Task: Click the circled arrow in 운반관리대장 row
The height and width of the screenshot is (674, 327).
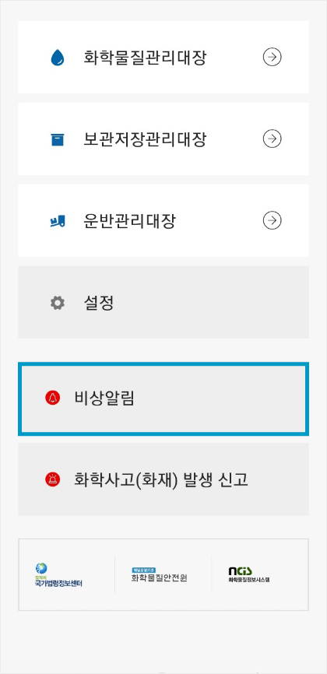Action: click(x=272, y=220)
